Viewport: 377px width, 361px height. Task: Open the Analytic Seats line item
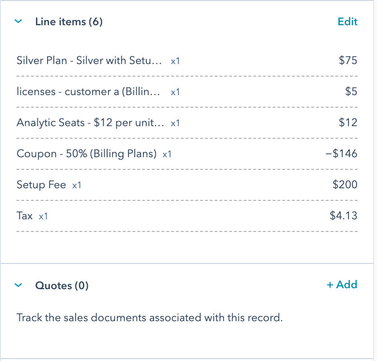coord(90,123)
